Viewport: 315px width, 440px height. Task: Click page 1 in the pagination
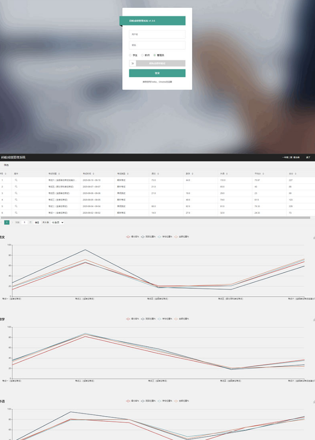tap(6, 222)
